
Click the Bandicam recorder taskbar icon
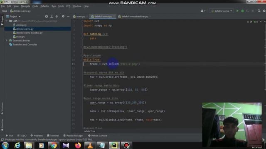(x=126, y=145)
